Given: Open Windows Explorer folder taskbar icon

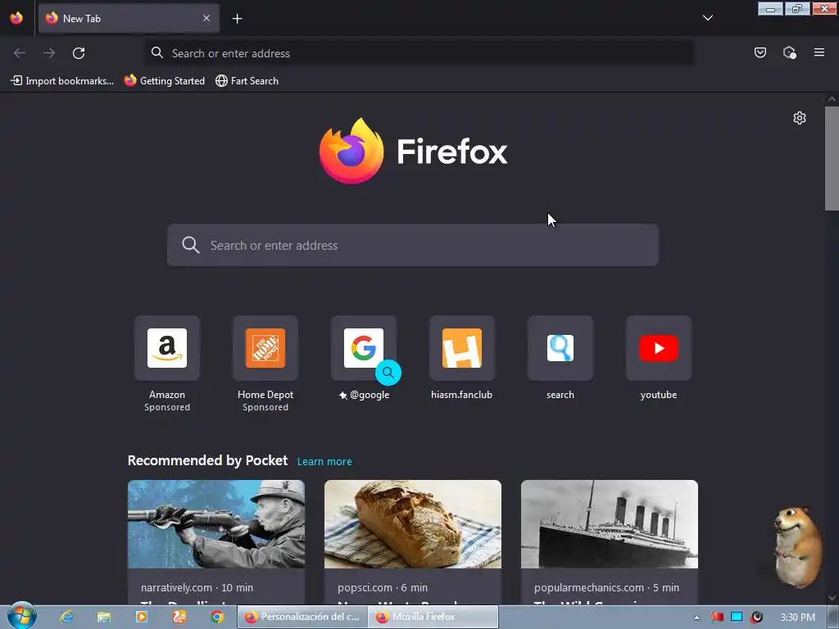Looking at the screenshot, I should [104, 618].
